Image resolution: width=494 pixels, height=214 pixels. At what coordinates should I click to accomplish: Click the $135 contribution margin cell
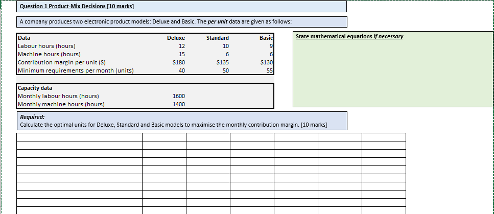[223, 62]
